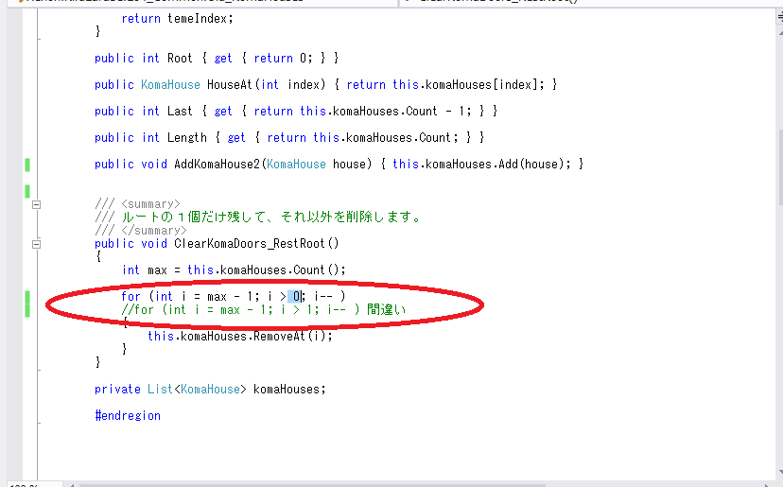Viewport: 783px width, 487px height.
Task: Click the 'private List<KomaHouse> komaHouses;' declaration
Action: click(x=210, y=389)
